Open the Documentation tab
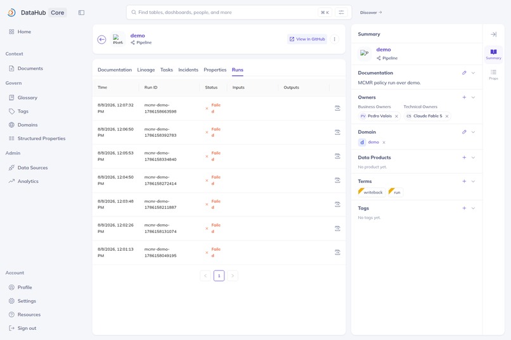 pyautogui.click(x=115, y=70)
